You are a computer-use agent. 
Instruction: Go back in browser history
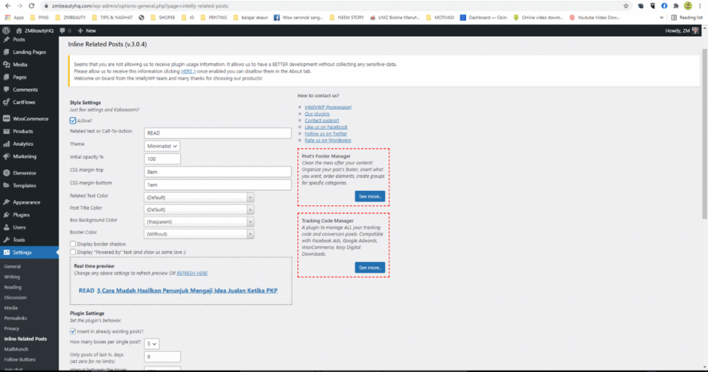pos(8,6)
